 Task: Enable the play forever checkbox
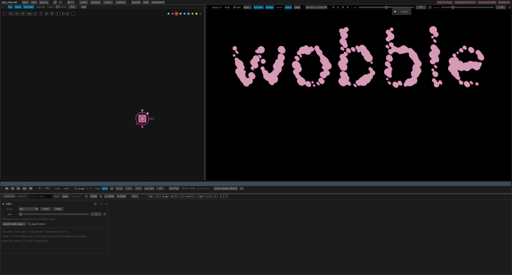pos(29,224)
